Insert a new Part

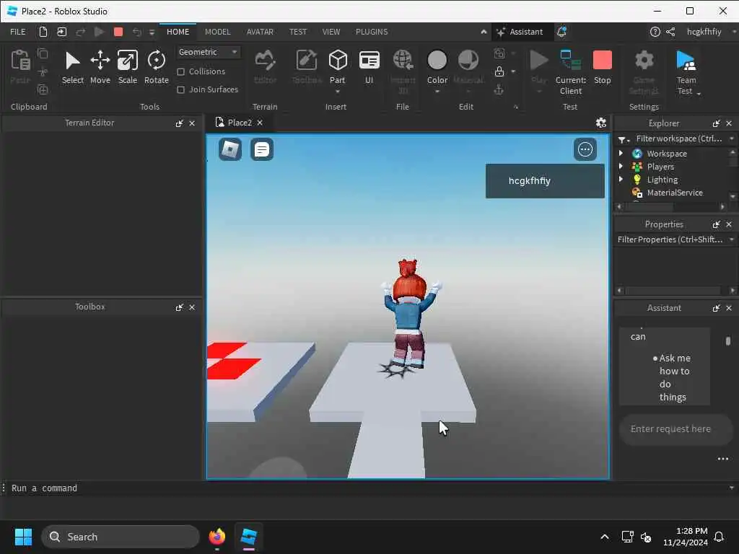(x=338, y=67)
